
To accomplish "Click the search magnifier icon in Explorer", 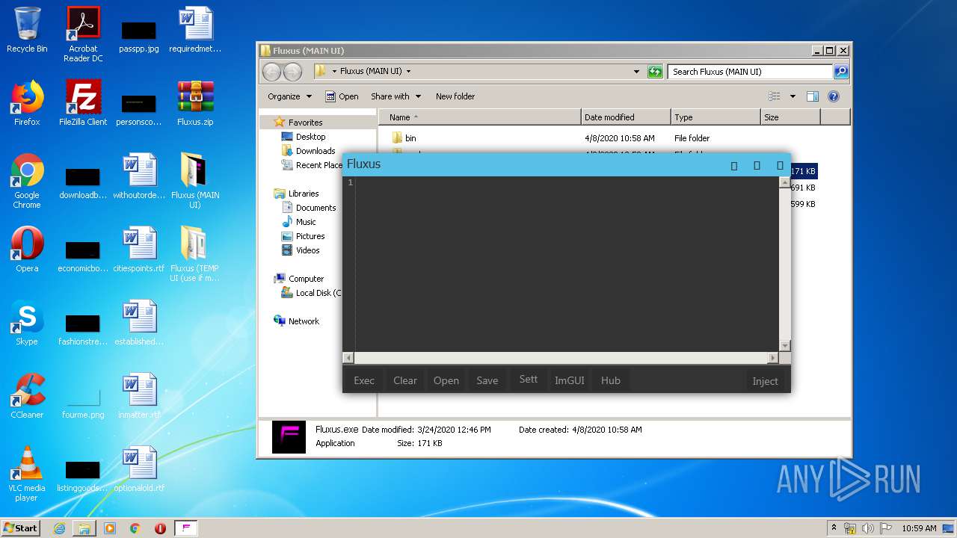I will 841,72.
